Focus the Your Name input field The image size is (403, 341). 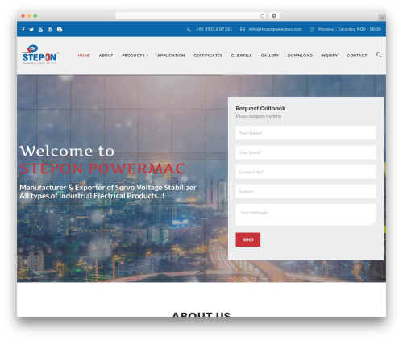(x=305, y=133)
